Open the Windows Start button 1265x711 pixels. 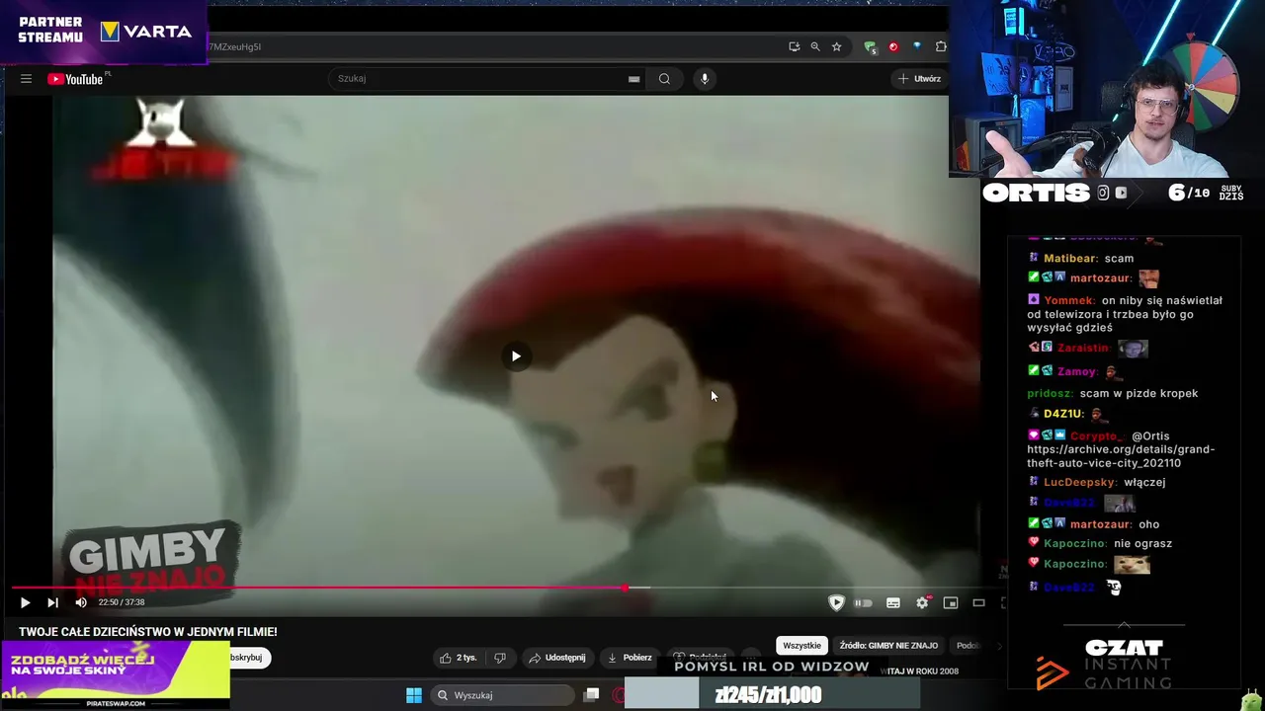click(x=414, y=695)
